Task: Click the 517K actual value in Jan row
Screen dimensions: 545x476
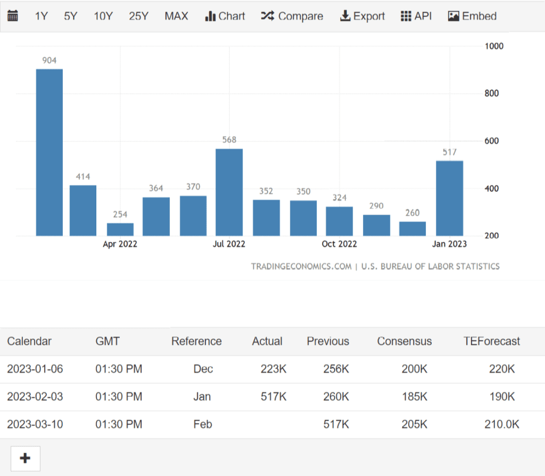Action: click(274, 396)
